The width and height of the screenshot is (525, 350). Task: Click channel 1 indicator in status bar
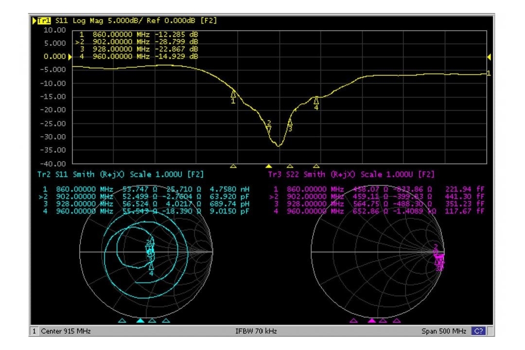(35, 331)
